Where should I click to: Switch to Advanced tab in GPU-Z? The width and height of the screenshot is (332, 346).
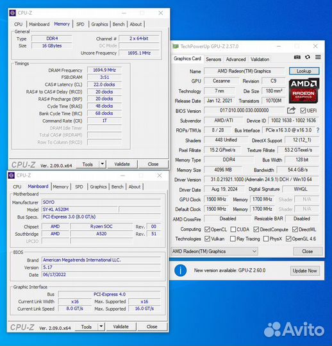click(x=236, y=60)
